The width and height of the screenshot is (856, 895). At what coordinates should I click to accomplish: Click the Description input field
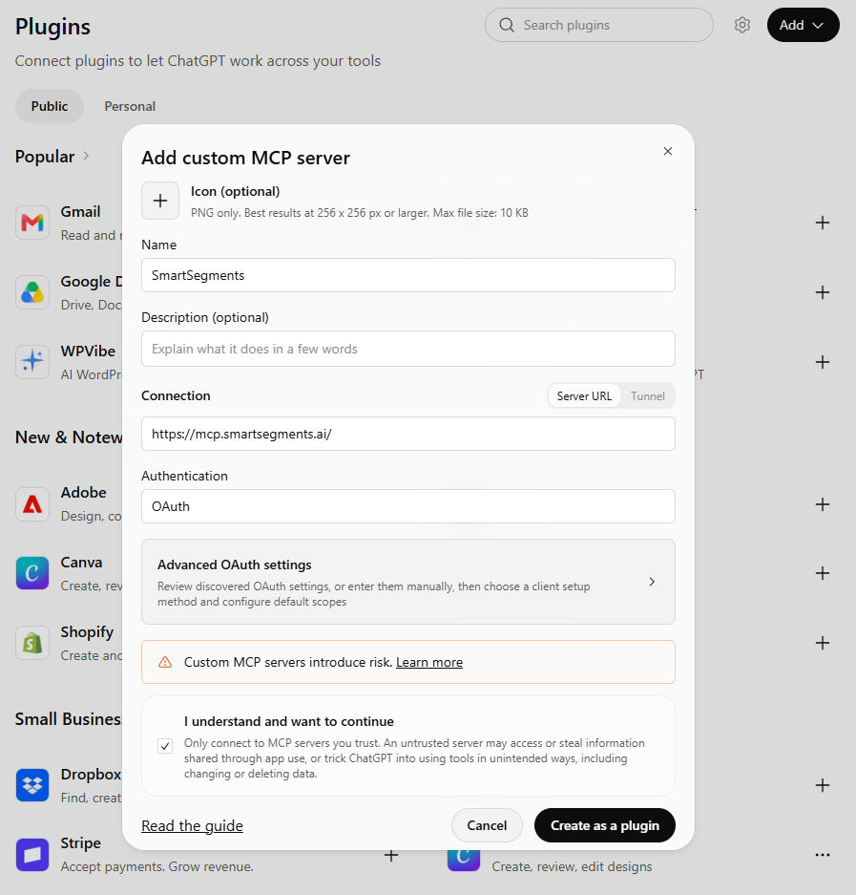[408, 349]
